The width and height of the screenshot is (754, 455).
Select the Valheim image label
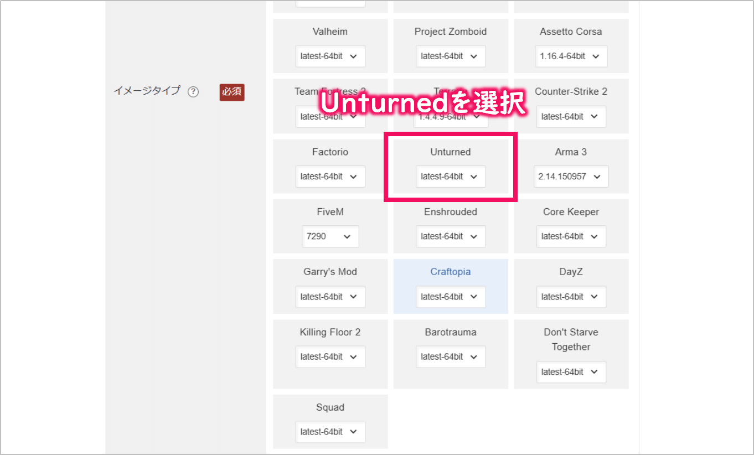click(330, 32)
